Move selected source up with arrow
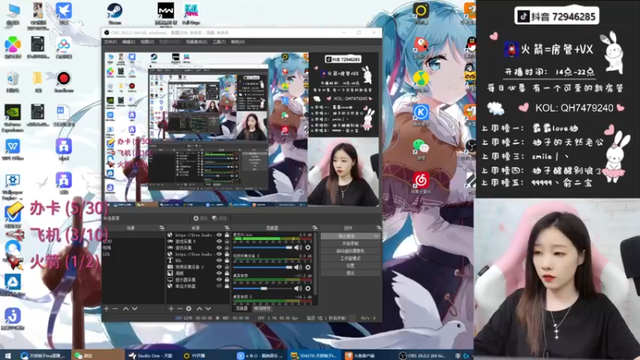The height and width of the screenshot is (360, 640). [199, 309]
